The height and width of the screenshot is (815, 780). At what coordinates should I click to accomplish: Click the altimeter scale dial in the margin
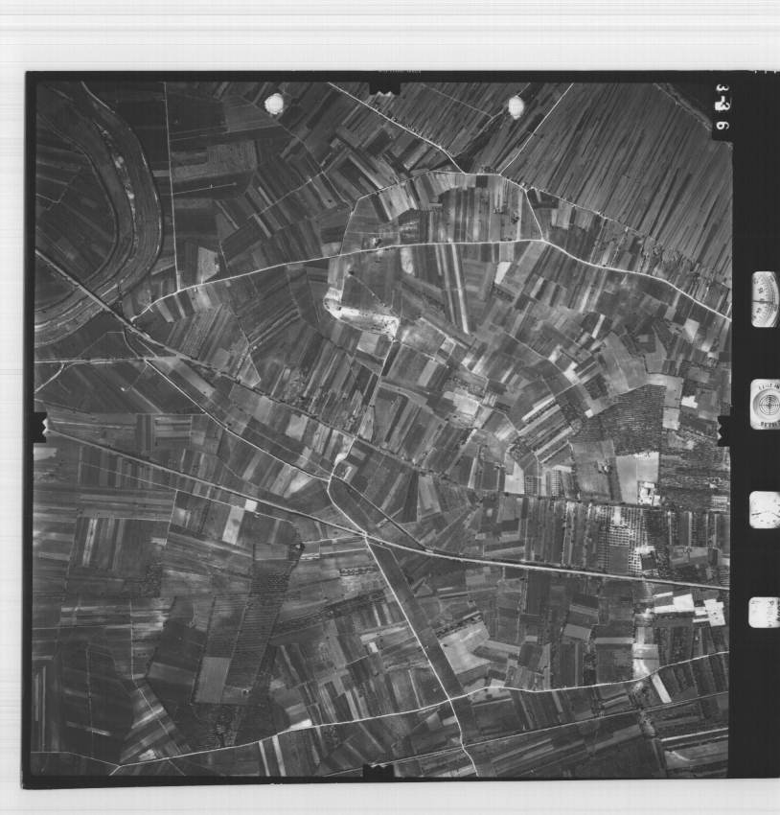[766, 299]
